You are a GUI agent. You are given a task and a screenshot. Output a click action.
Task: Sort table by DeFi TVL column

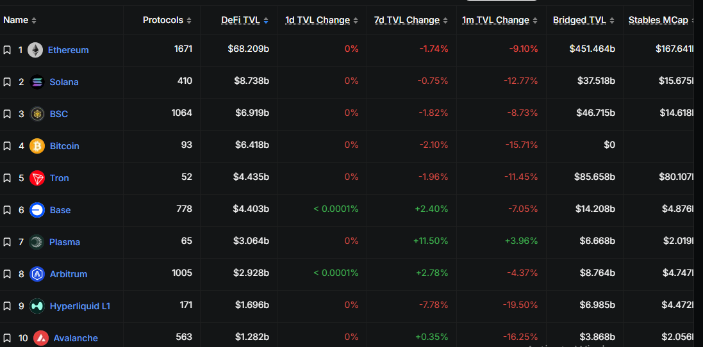coord(240,20)
